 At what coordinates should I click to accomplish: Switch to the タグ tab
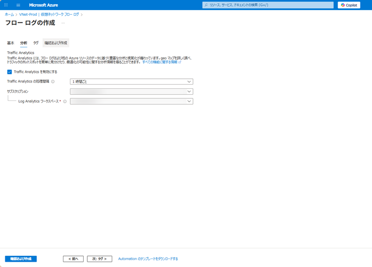tap(36, 43)
